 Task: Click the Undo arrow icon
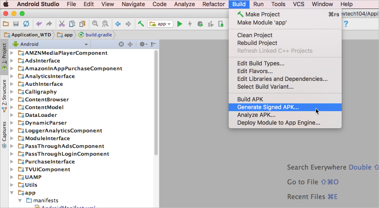pyautogui.click(x=39, y=24)
